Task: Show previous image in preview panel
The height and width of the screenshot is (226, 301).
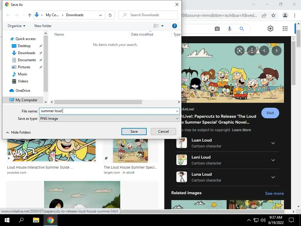Action: point(264,51)
